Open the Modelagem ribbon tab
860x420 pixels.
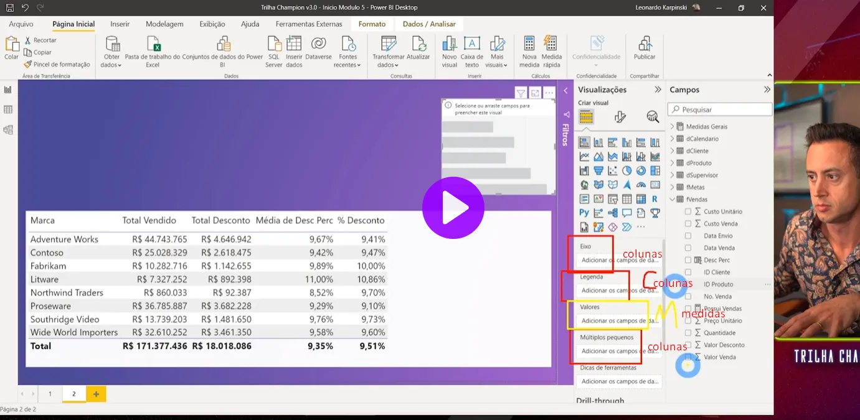coord(164,24)
